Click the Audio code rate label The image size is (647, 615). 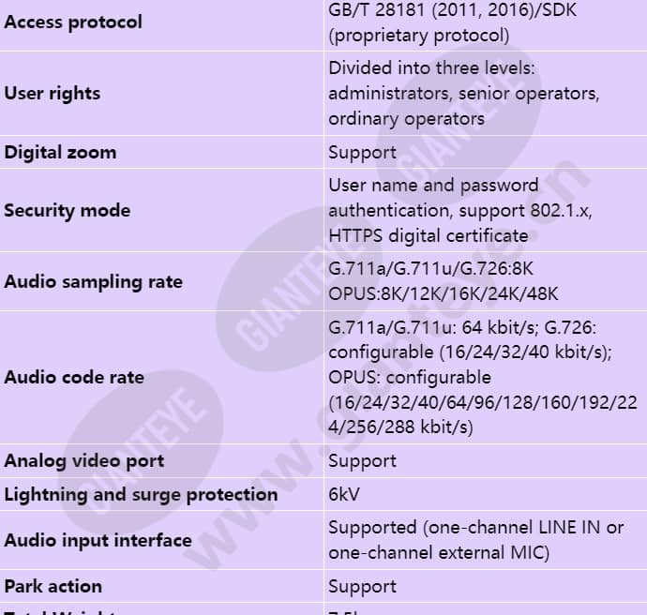(74, 378)
